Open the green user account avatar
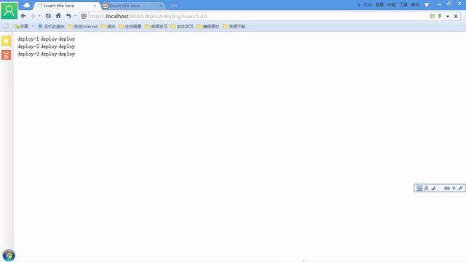 point(9,10)
